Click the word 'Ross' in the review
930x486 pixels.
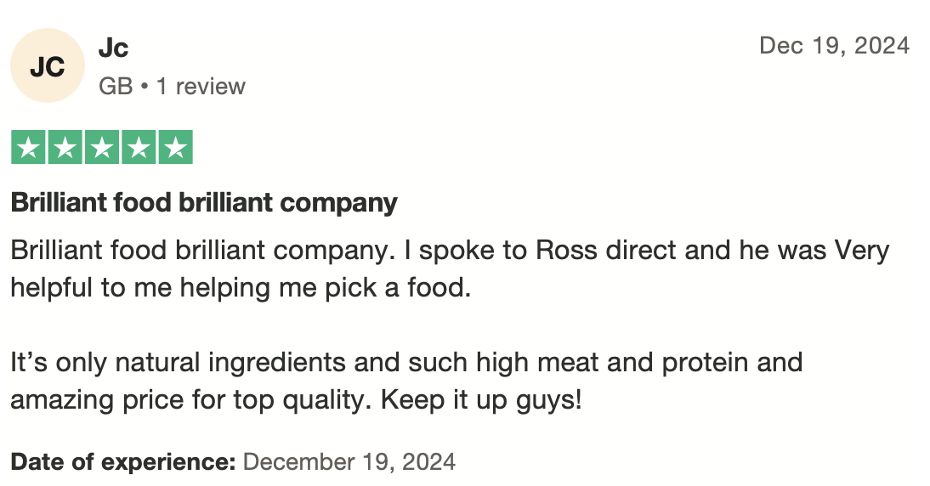click(x=566, y=250)
